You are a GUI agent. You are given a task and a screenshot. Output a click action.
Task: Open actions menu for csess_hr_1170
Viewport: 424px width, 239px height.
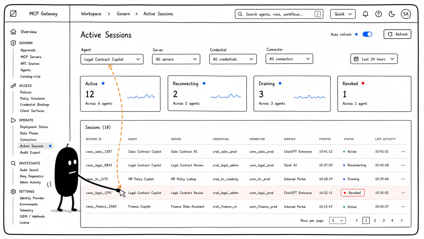coord(403,179)
